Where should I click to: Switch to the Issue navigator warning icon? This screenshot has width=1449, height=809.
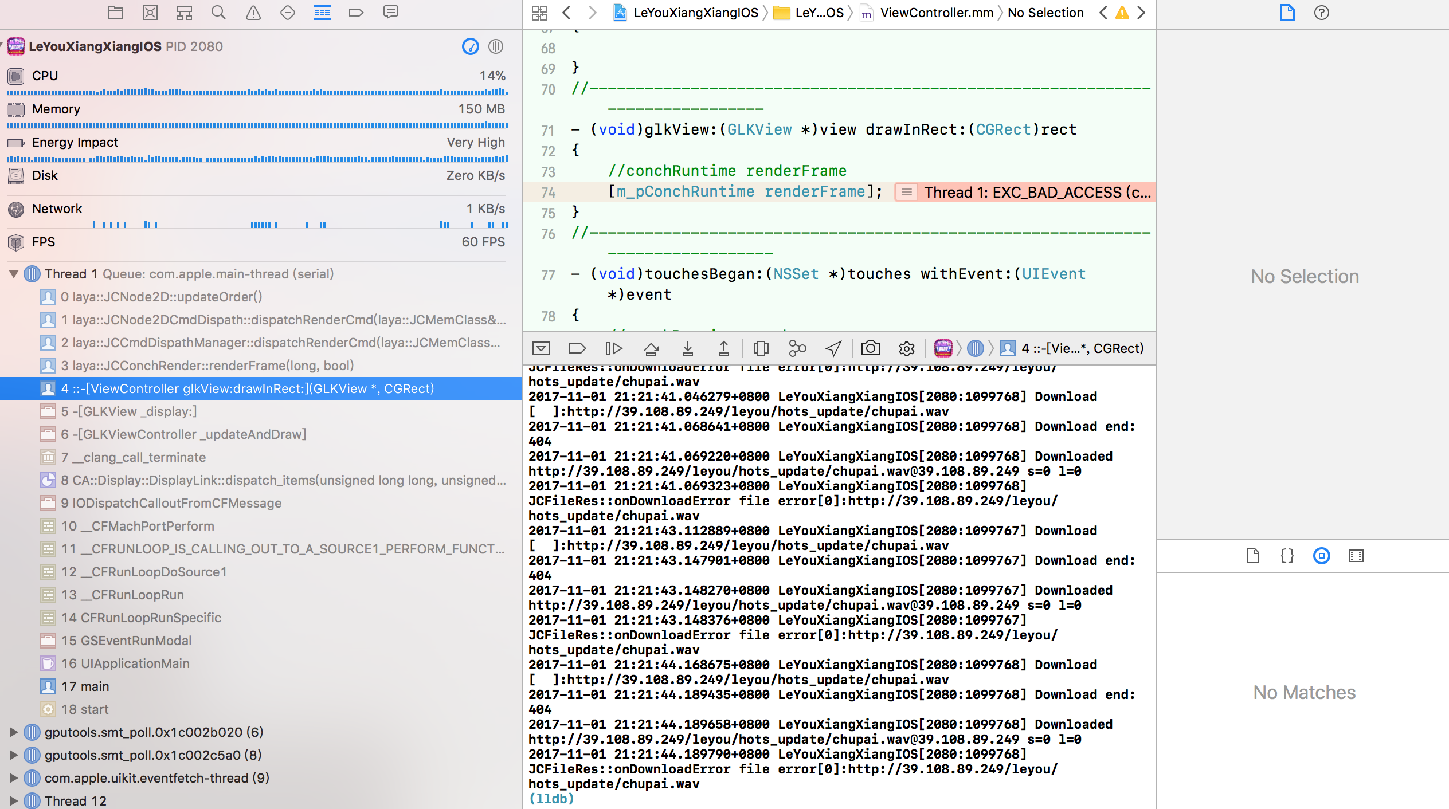click(253, 12)
